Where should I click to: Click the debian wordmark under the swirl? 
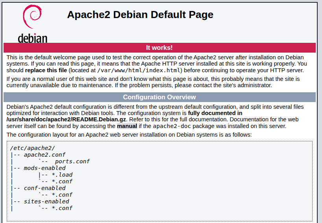click(33, 38)
